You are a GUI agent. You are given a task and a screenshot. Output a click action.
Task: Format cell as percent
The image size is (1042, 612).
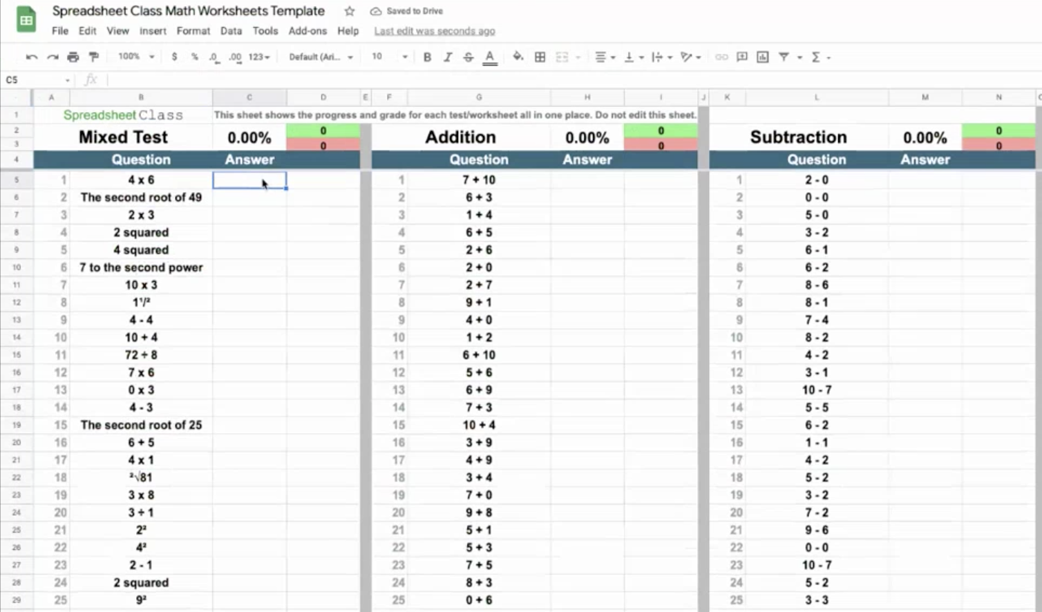pyautogui.click(x=194, y=57)
